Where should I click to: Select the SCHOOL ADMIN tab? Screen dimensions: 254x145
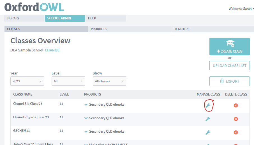point(65,18)
